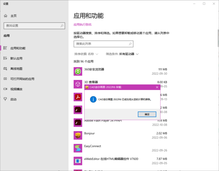Click the 3D 查看器 app icon
This screenshot has height=171, width=219.
78,84
